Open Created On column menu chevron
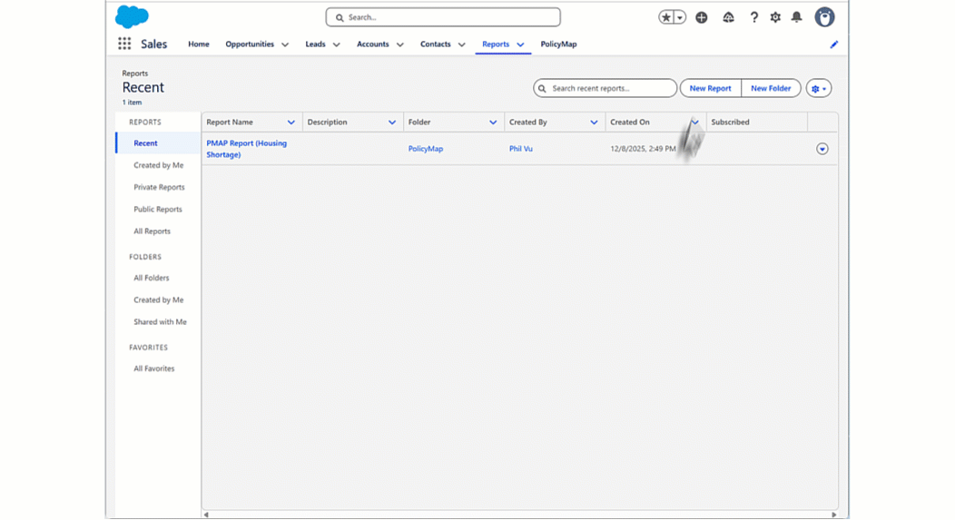The height and width of the screenshot is (520, 955). [x=695, y=123]
